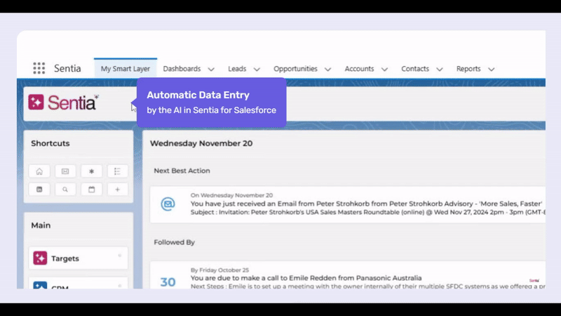Click the mail envelope shortcut icon

point(65,171)
